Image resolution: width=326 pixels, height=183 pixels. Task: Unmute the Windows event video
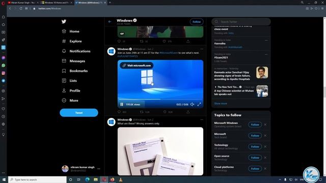coord(193,104)
